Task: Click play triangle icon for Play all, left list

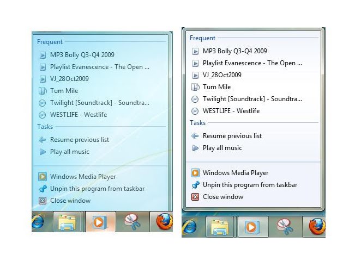Action: pos(43,152)
